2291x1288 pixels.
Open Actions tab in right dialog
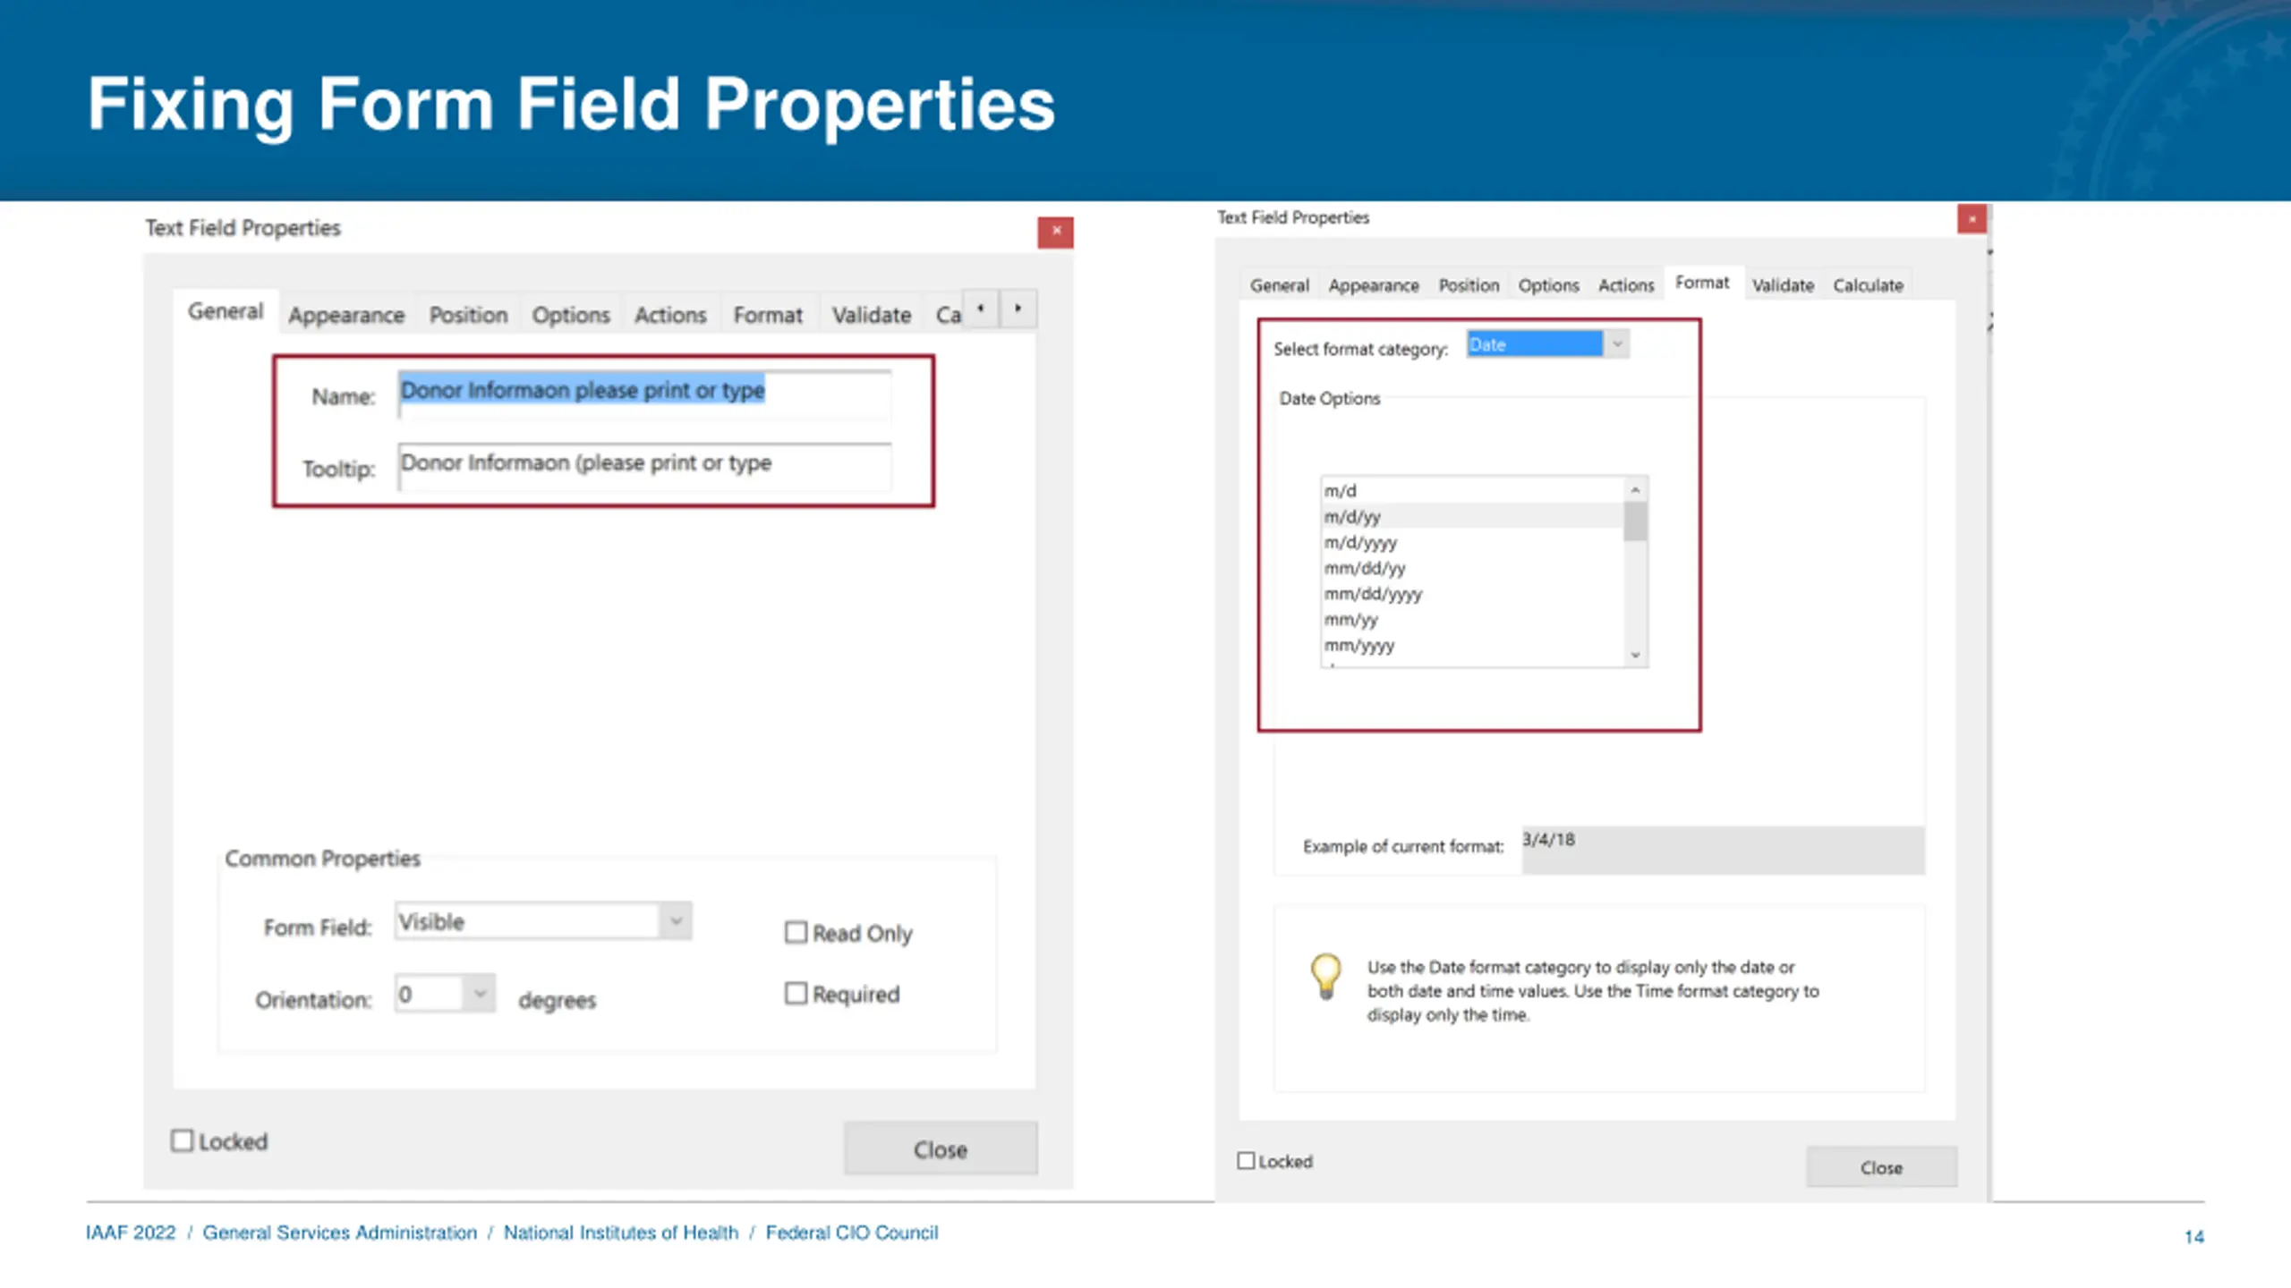1626,285
